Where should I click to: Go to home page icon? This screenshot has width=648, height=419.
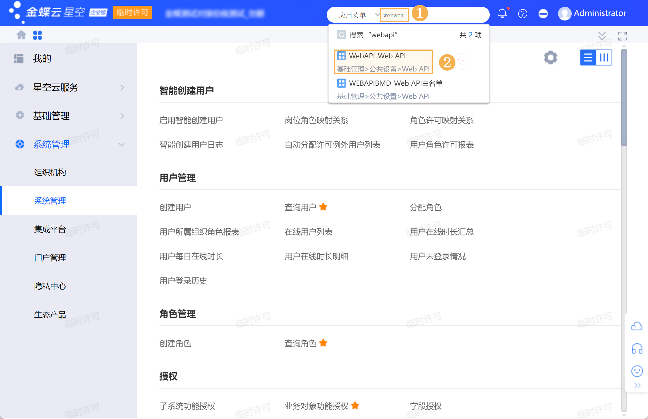[x=21, y=35]
